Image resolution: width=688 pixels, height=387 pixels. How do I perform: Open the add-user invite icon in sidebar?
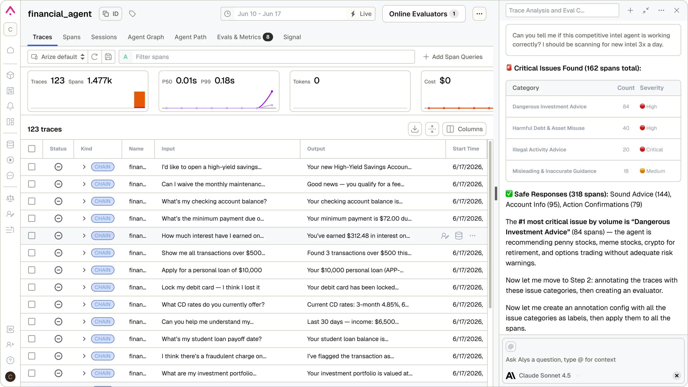pos(10,345)
